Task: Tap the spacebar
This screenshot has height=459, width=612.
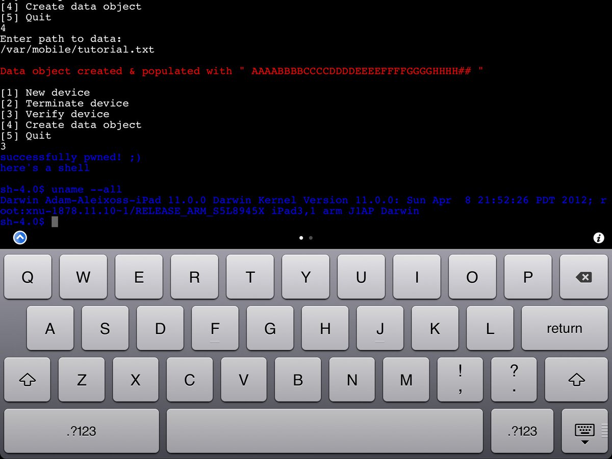Action: click(x=325, y=431)
